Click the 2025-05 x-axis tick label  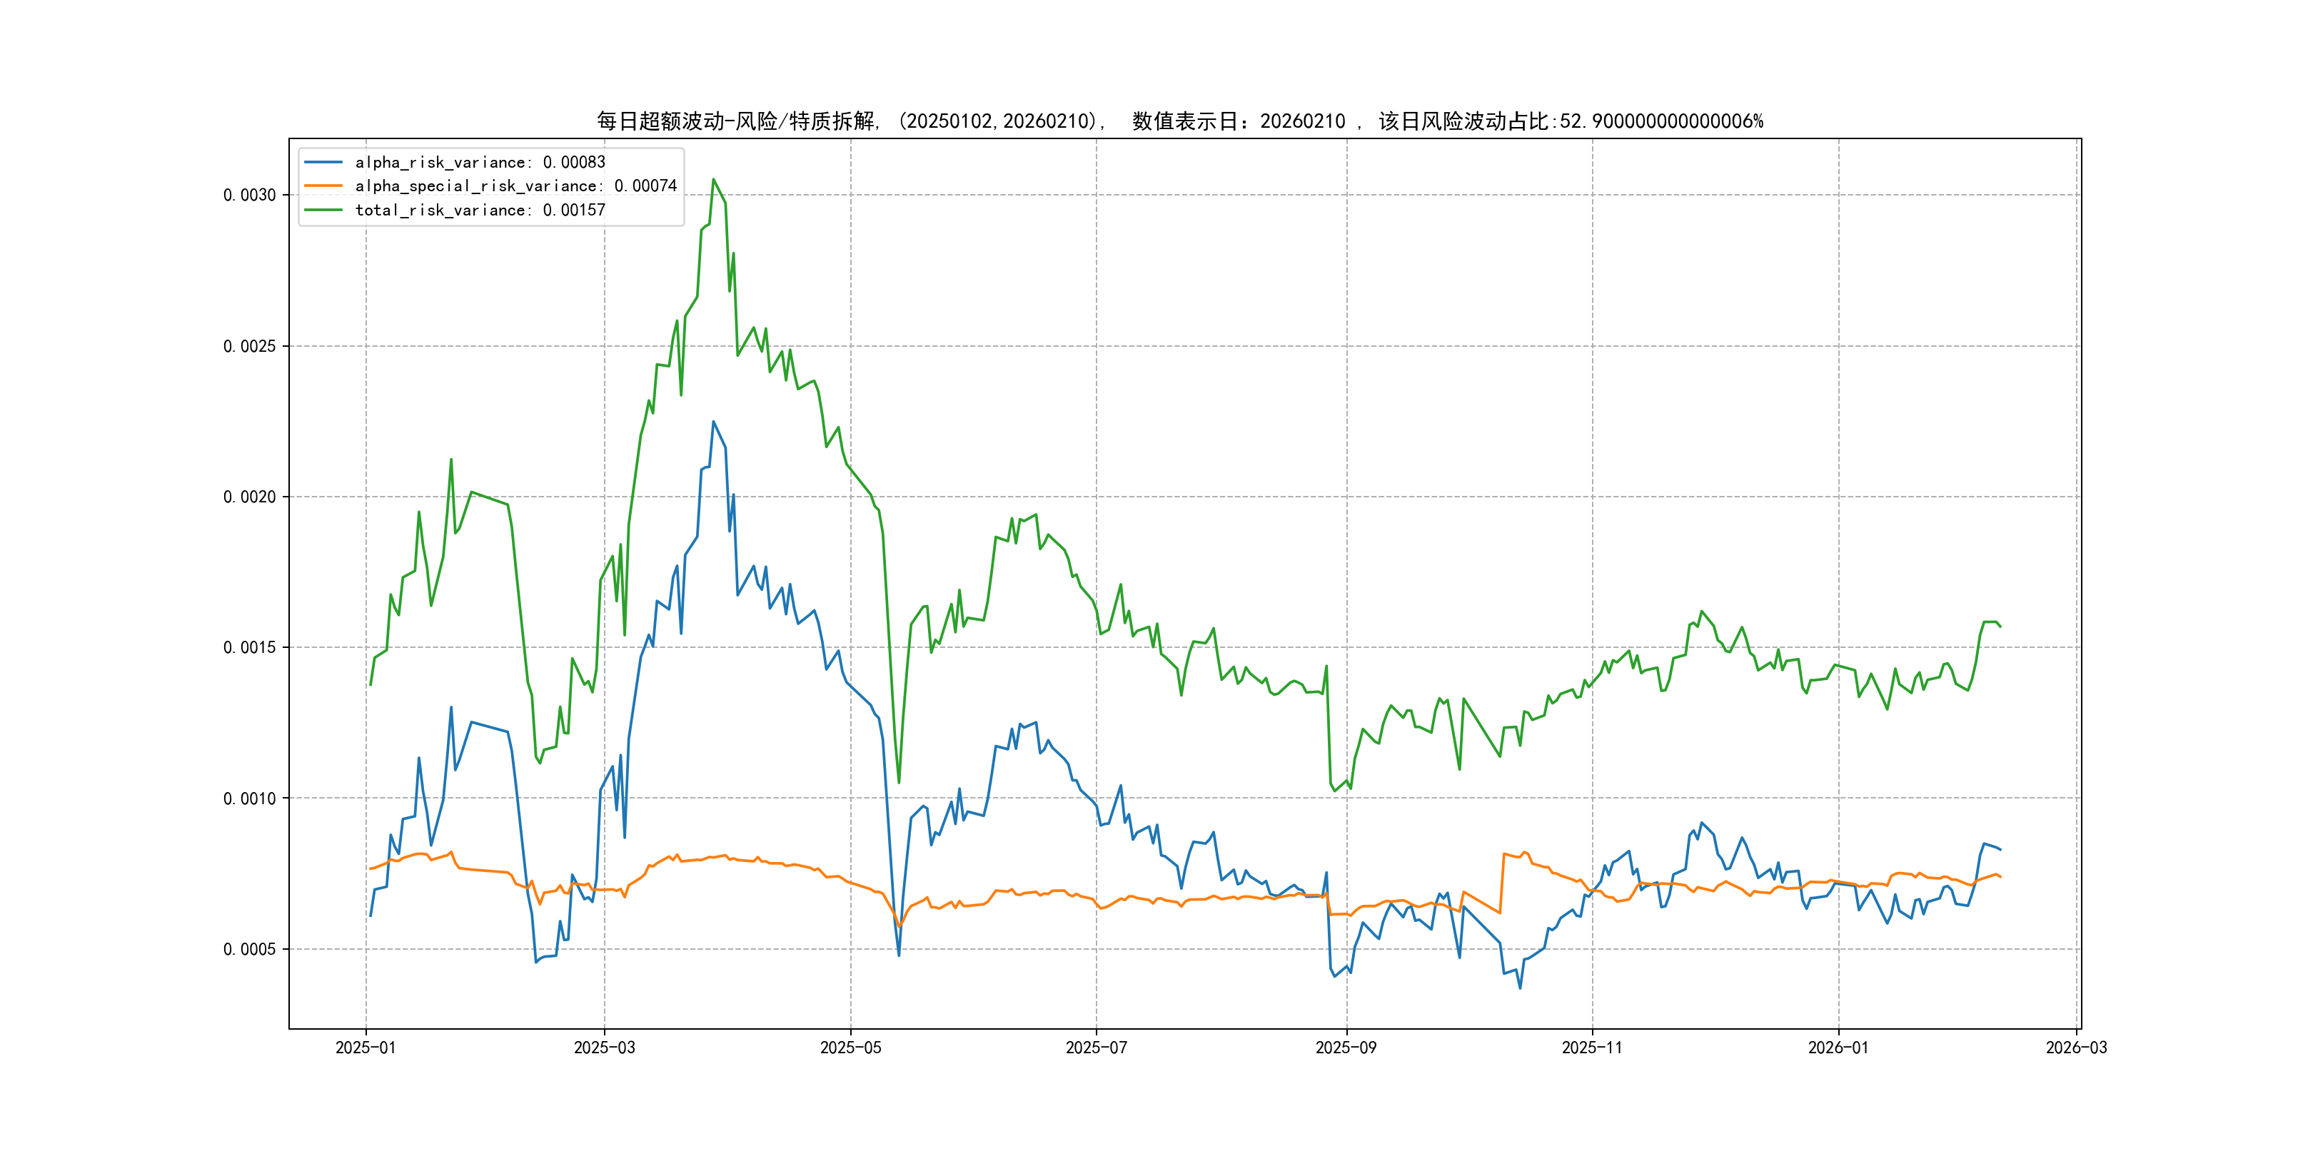click(x=850, y=1048)
